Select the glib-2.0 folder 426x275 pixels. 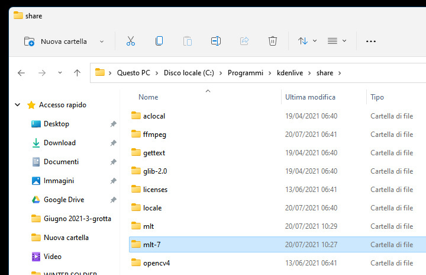pos(155,171)
